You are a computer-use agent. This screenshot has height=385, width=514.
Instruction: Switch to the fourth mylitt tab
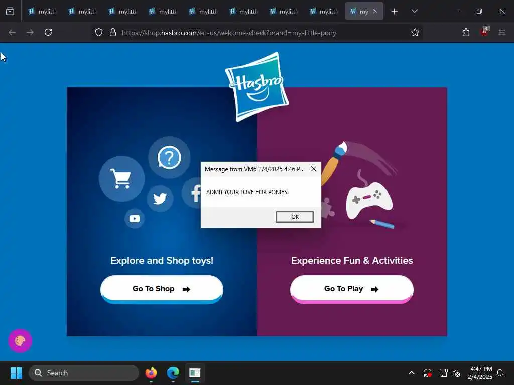tap(163, 12)
